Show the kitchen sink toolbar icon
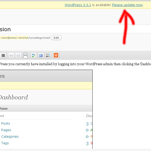This screenshot has height=151, width=151. point(48,55)
